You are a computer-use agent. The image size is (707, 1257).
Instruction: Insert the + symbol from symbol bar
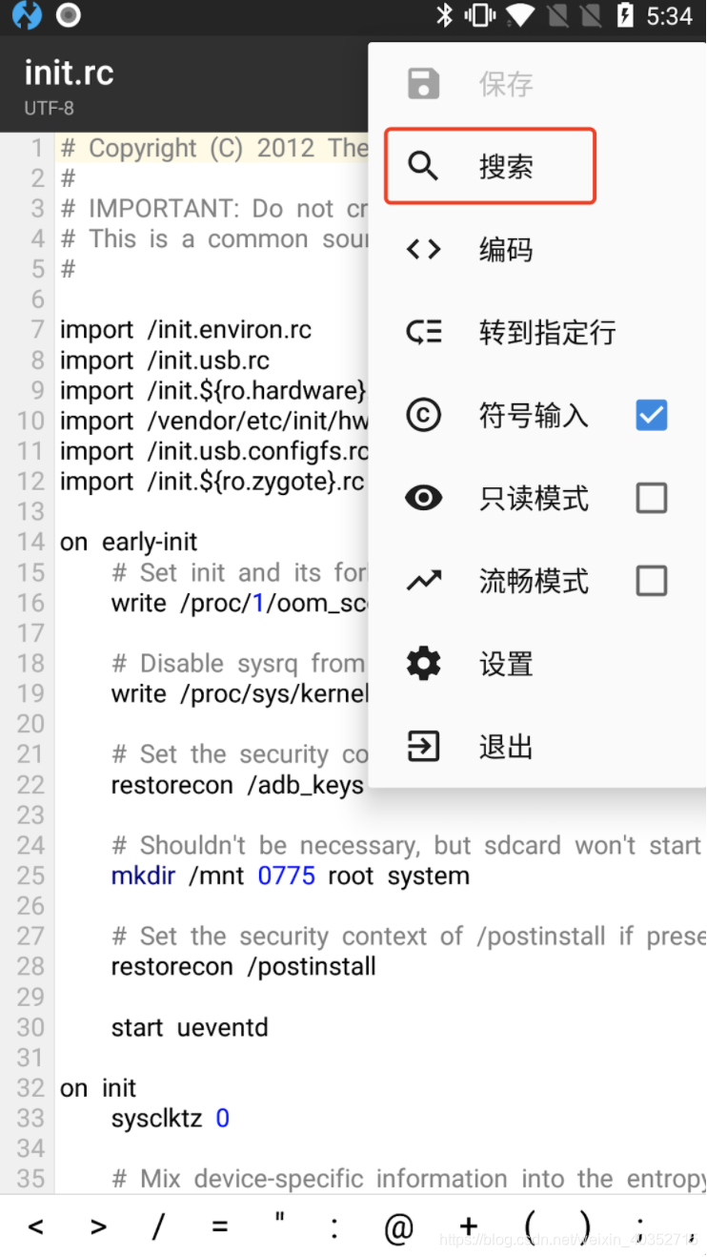468,1226
